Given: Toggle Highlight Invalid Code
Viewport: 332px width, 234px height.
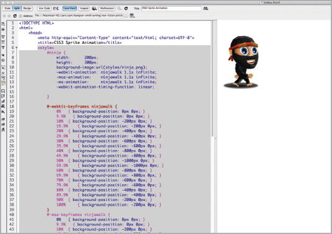Looking at the screenshot, I should click(3, 73).
